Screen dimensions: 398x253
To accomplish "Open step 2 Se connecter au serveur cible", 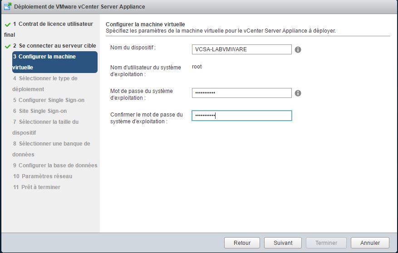I will 54,46.
